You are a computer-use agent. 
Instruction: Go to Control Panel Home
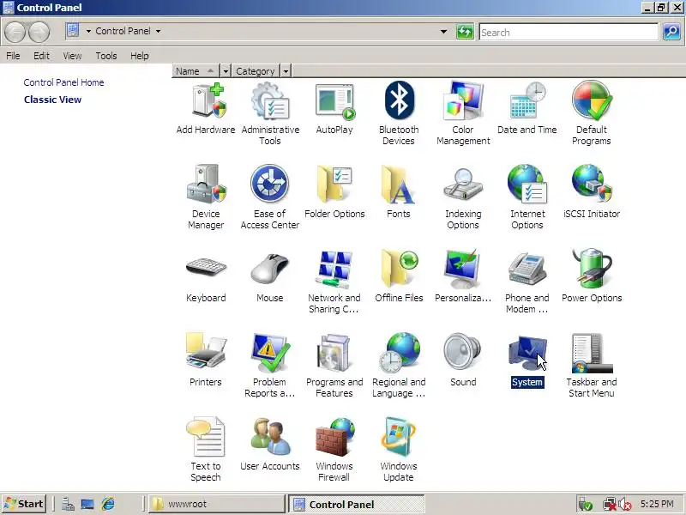point(63,82)
